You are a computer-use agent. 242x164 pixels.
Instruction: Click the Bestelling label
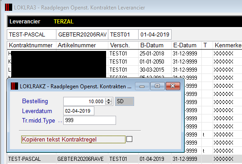[35, 101]
